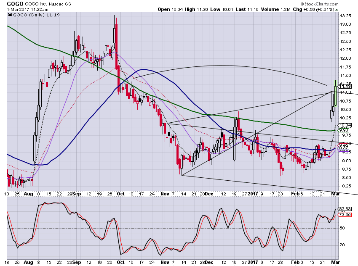
Task: Click the Nov label under the indicator panel
Action: [x=165, y=262]
